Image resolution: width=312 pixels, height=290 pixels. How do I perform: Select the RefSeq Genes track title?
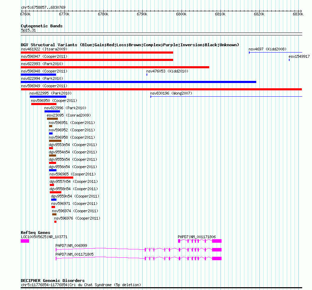[35, 233]
